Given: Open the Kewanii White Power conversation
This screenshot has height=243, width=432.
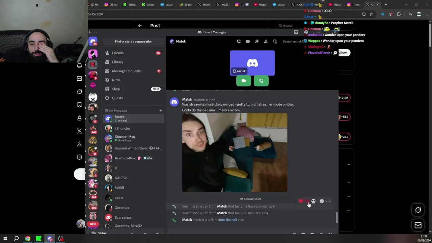Looking at the screenshot, I should coord(133,148).
